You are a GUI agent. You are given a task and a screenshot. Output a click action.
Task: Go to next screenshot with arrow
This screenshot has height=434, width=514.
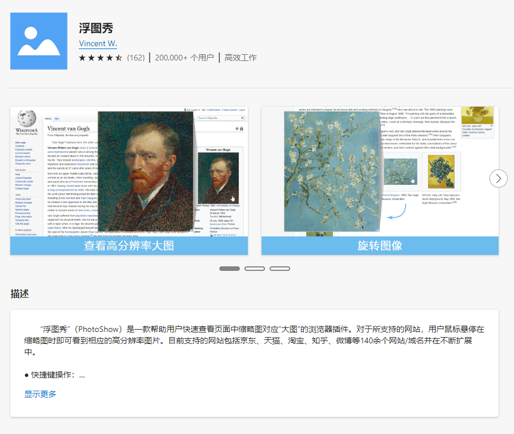pos(498,179)
